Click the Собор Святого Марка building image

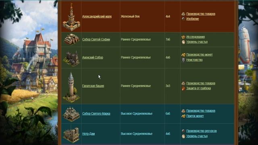coord(71,114)
